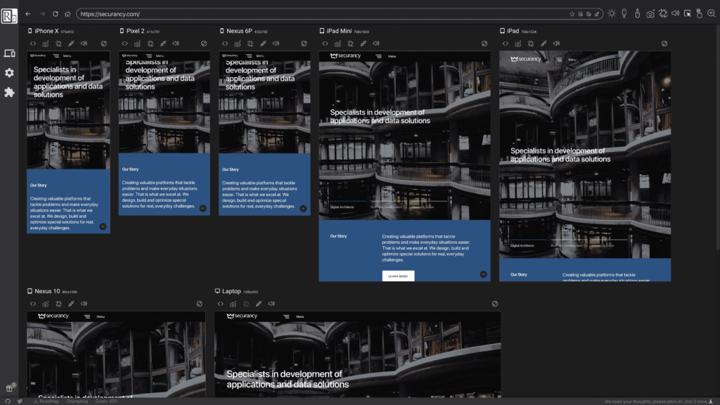720x405 pixels.
Task: Open the extensions panel in the sidebar
Action: 9,91
